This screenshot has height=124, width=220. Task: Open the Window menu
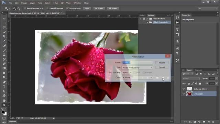77,3
